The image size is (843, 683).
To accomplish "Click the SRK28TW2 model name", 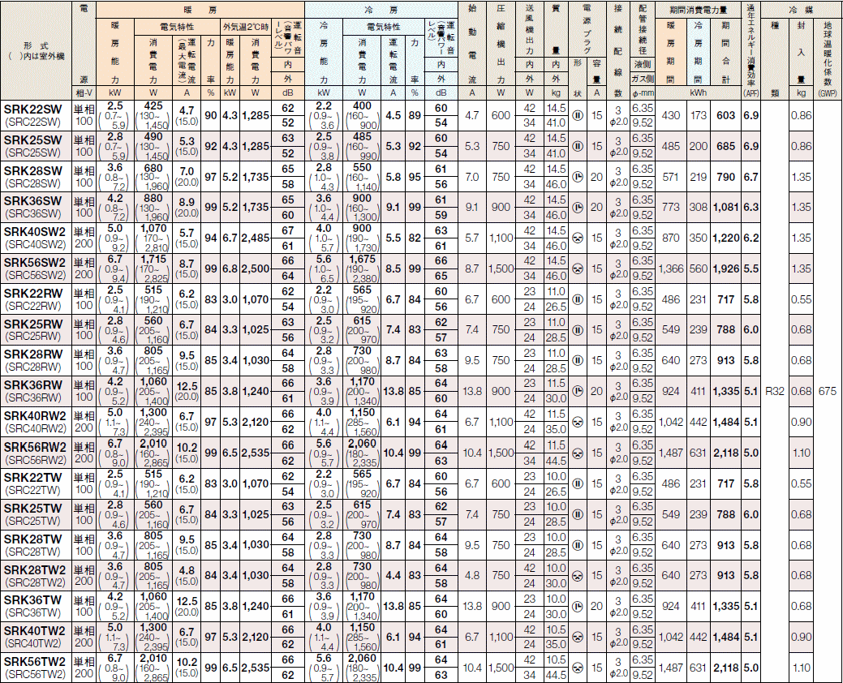I will tap(35, 569).
